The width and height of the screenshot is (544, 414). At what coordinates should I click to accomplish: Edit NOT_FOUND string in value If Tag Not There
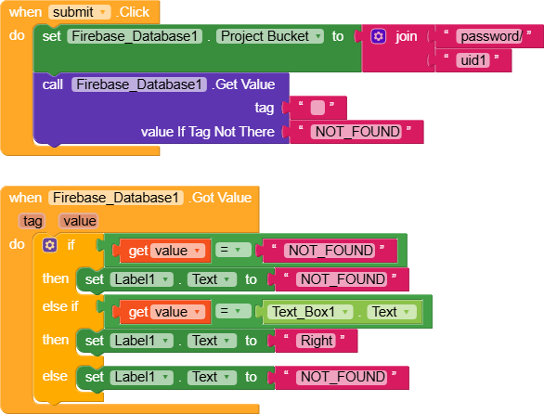356,132
